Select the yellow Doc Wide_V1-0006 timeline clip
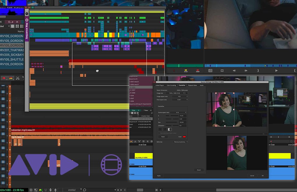The height and width of the screenshot is (192, 297). pyautogui.click(x=144, y=156)
